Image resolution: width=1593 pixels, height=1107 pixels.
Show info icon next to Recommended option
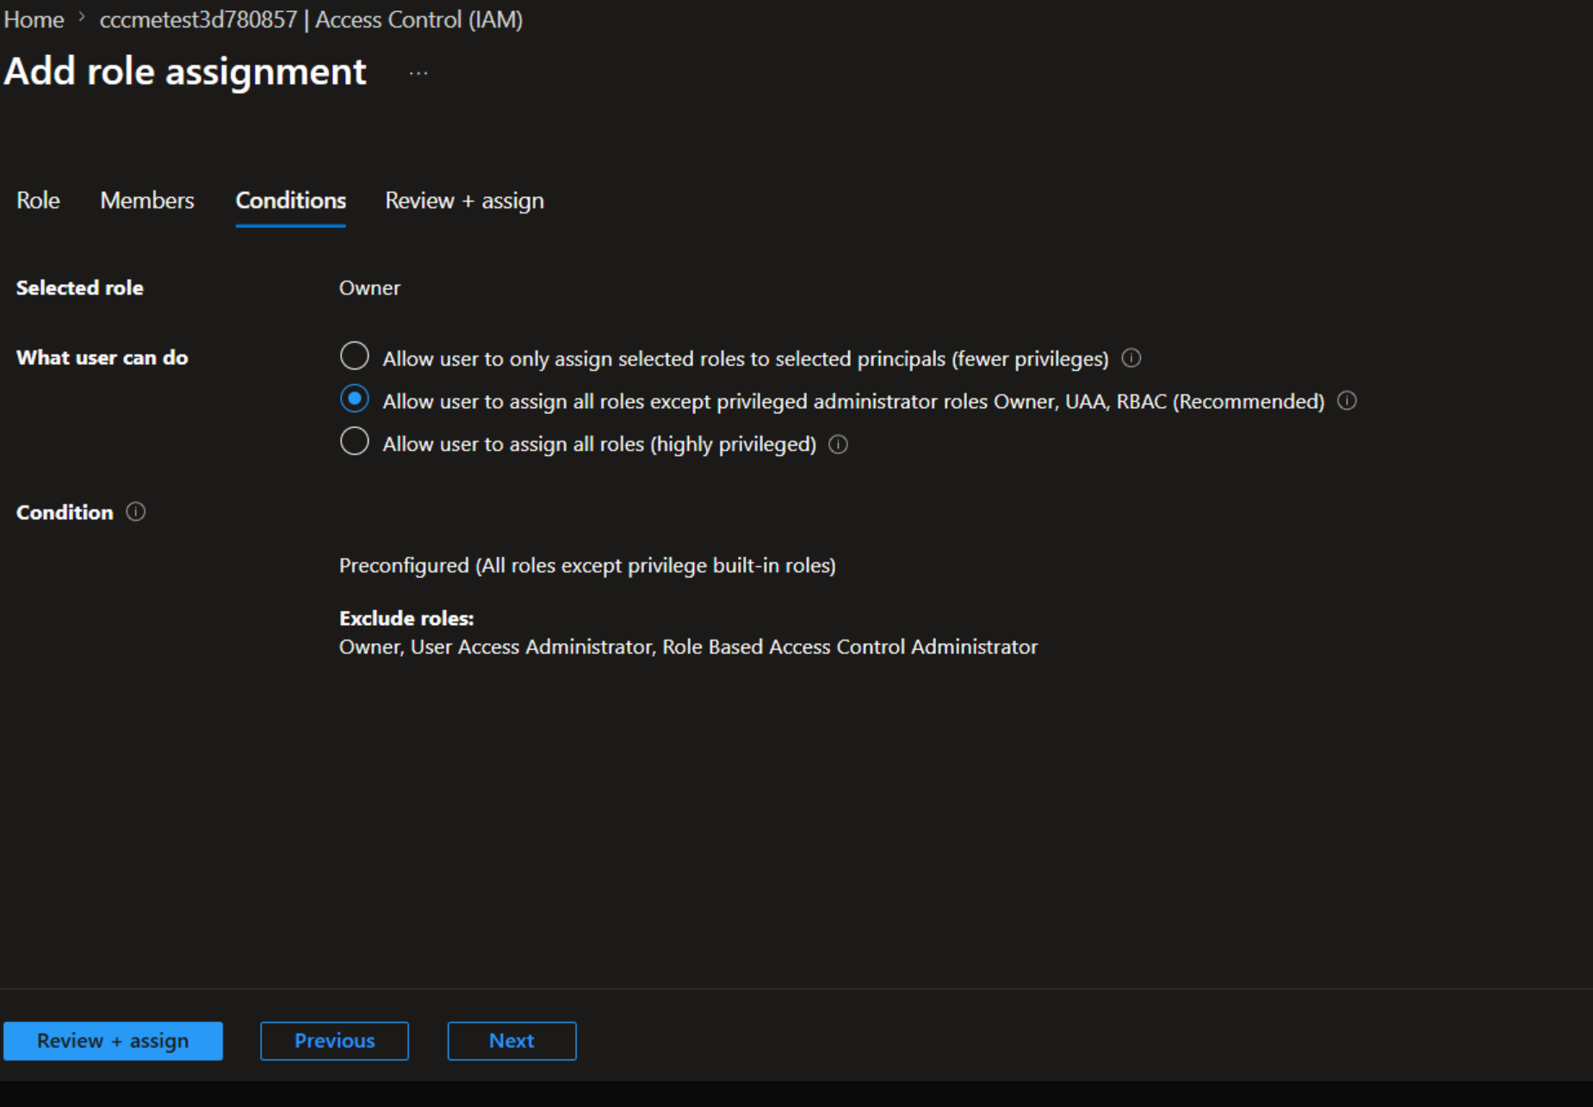coord(1347,401)
